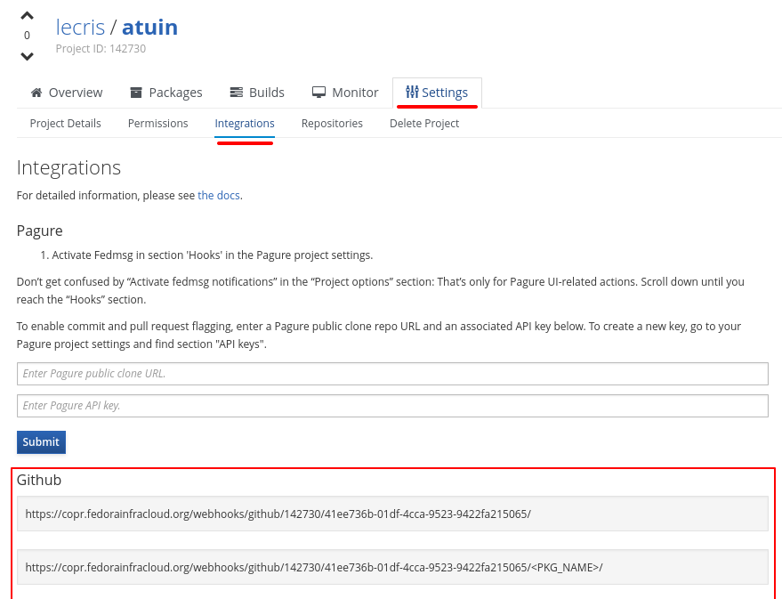Viewport: 782px width, 599px height.
Task: Click the box icon beside Packages
Action: [135, 93]
